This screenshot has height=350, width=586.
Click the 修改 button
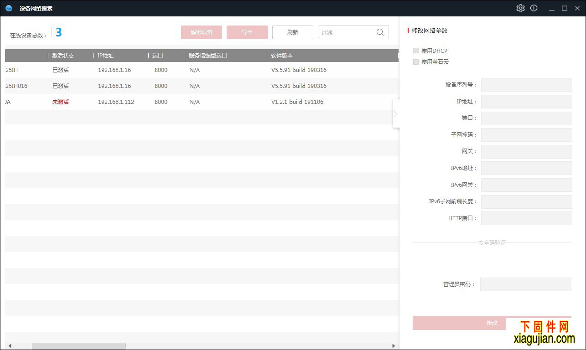point(492,323)
